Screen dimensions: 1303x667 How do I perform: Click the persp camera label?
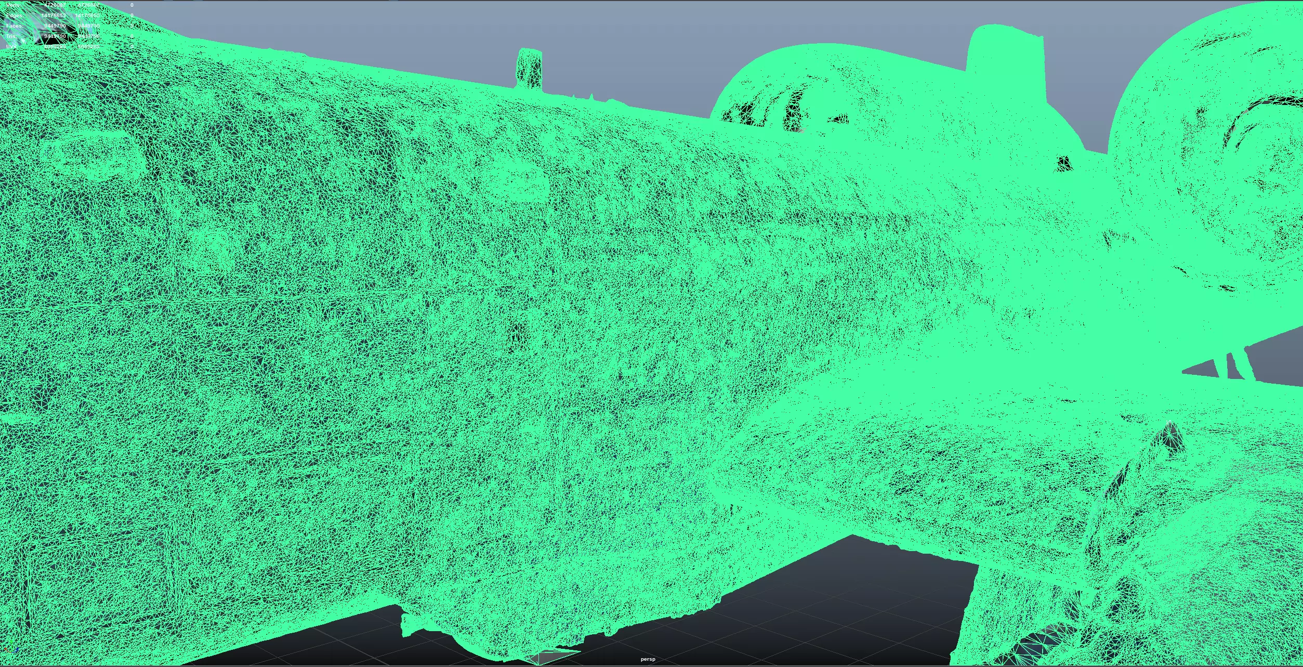coord(648,659)
